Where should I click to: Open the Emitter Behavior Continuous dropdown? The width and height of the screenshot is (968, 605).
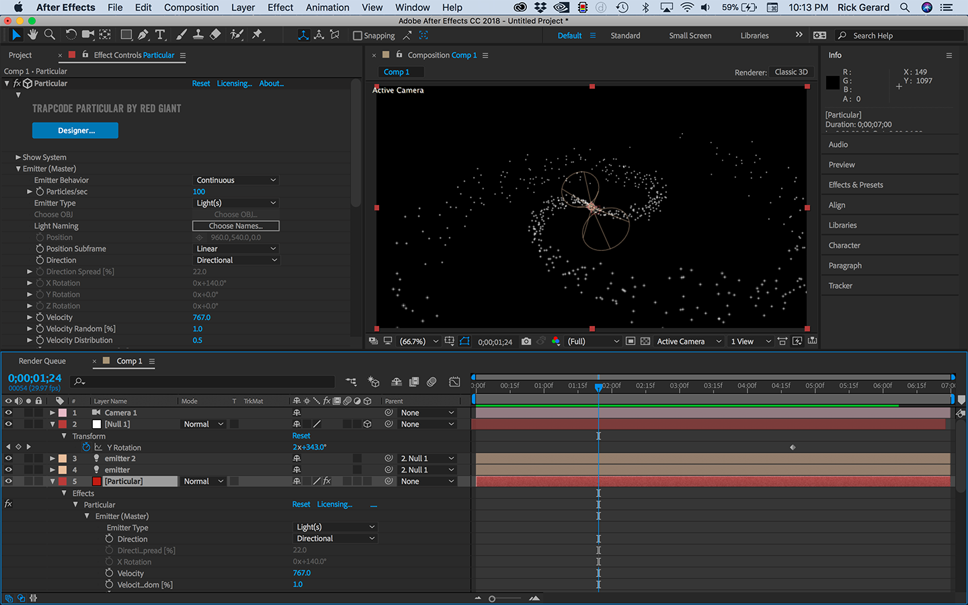(x=236, y=180)
